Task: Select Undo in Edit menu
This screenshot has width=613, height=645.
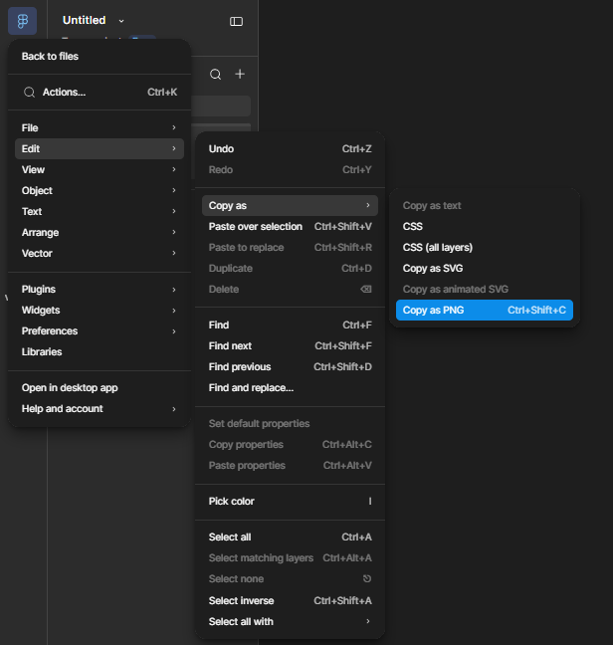Action: coord(290,149)
